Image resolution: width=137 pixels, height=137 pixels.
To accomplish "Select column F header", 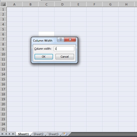I will pos(94,4).
